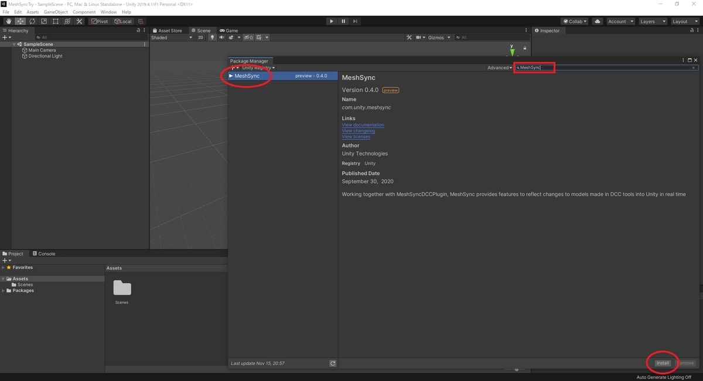Open Shaded draw mode dropdown
Viewport: 703px width, 381px height.
172,38
